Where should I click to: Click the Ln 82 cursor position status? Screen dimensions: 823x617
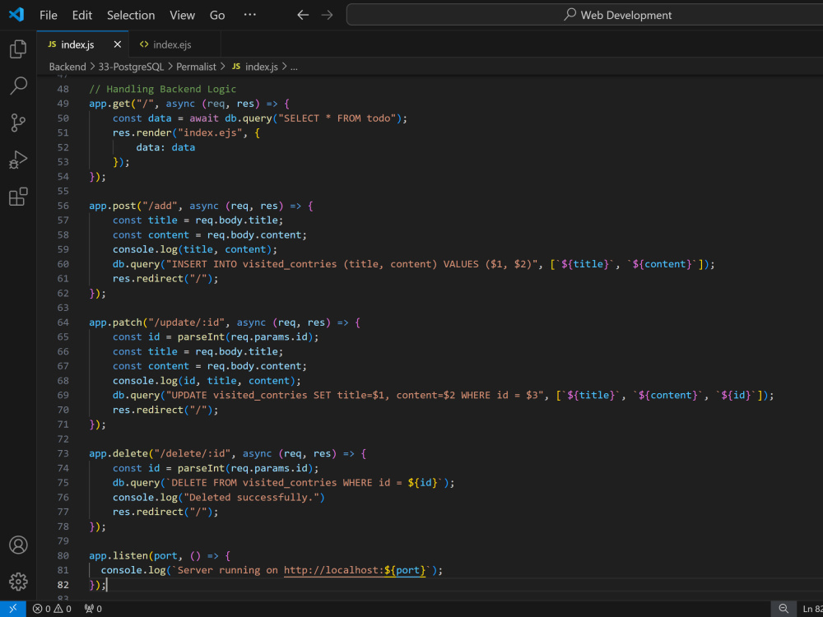pos(812,609)
